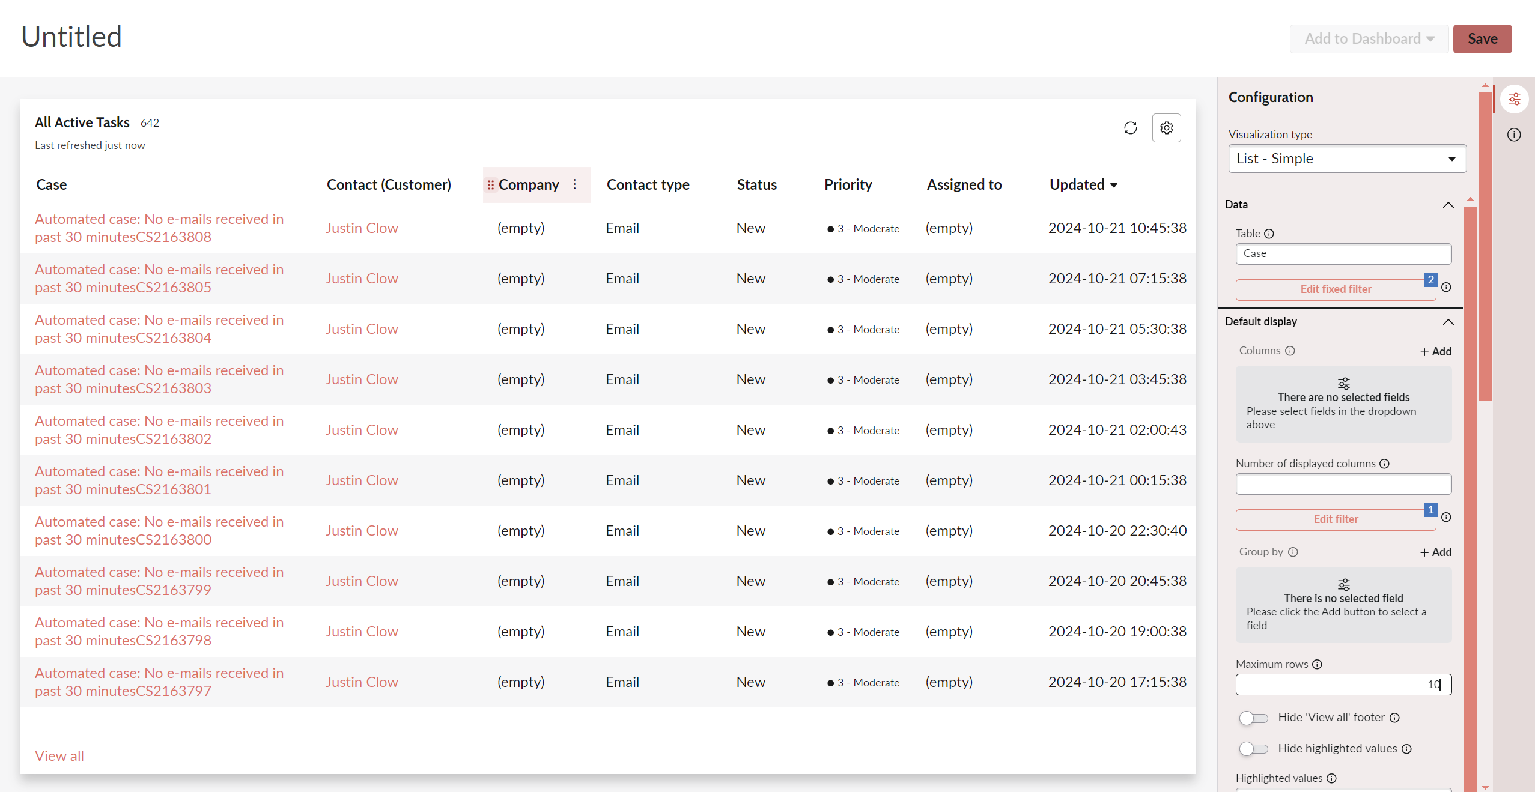The image size is (1535, 792).
Task: Click the Configuration sliders icon on right edge
Action: tap(1515, 99)
